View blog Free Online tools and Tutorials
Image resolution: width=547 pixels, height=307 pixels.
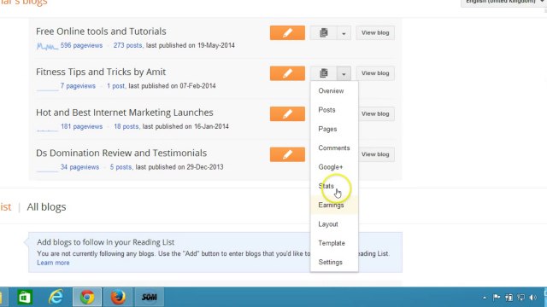[x=375, y=32]
